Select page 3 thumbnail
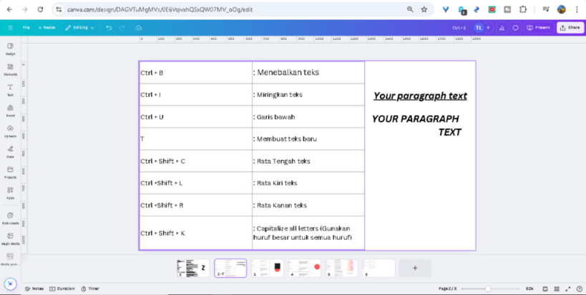 [267, 268]
